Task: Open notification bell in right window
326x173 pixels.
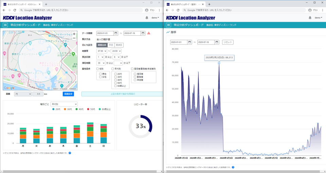Action: click(310, 18)
